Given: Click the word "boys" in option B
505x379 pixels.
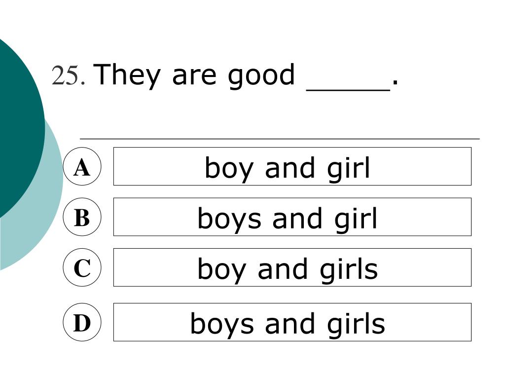Looking at the screenshot, I should pos(229,219).
